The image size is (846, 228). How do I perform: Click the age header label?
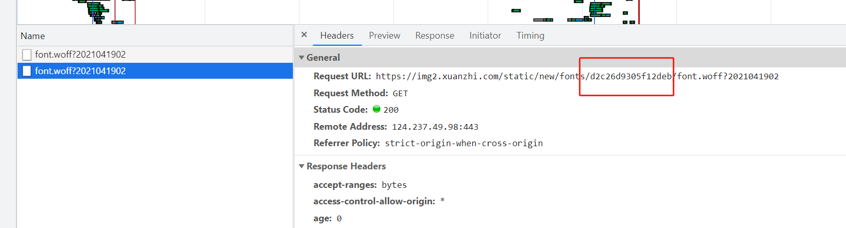[x=323, y=219]
